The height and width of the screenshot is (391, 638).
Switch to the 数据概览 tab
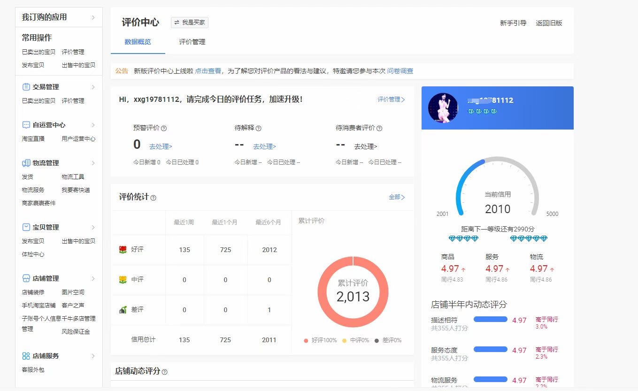138,42
